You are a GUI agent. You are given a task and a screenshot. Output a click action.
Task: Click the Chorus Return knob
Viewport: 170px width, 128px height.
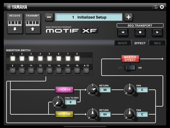pos(92,90)
